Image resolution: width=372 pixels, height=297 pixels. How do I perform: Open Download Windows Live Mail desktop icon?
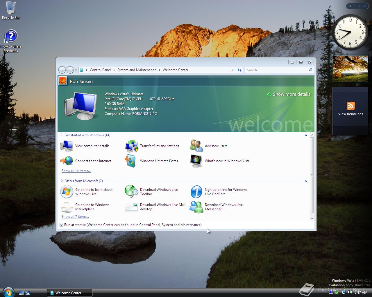coord(131,207)
